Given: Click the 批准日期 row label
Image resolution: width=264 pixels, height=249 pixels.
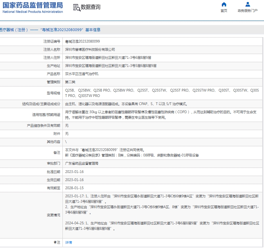Looking at the screenshot, I should [x=54, y=172].
